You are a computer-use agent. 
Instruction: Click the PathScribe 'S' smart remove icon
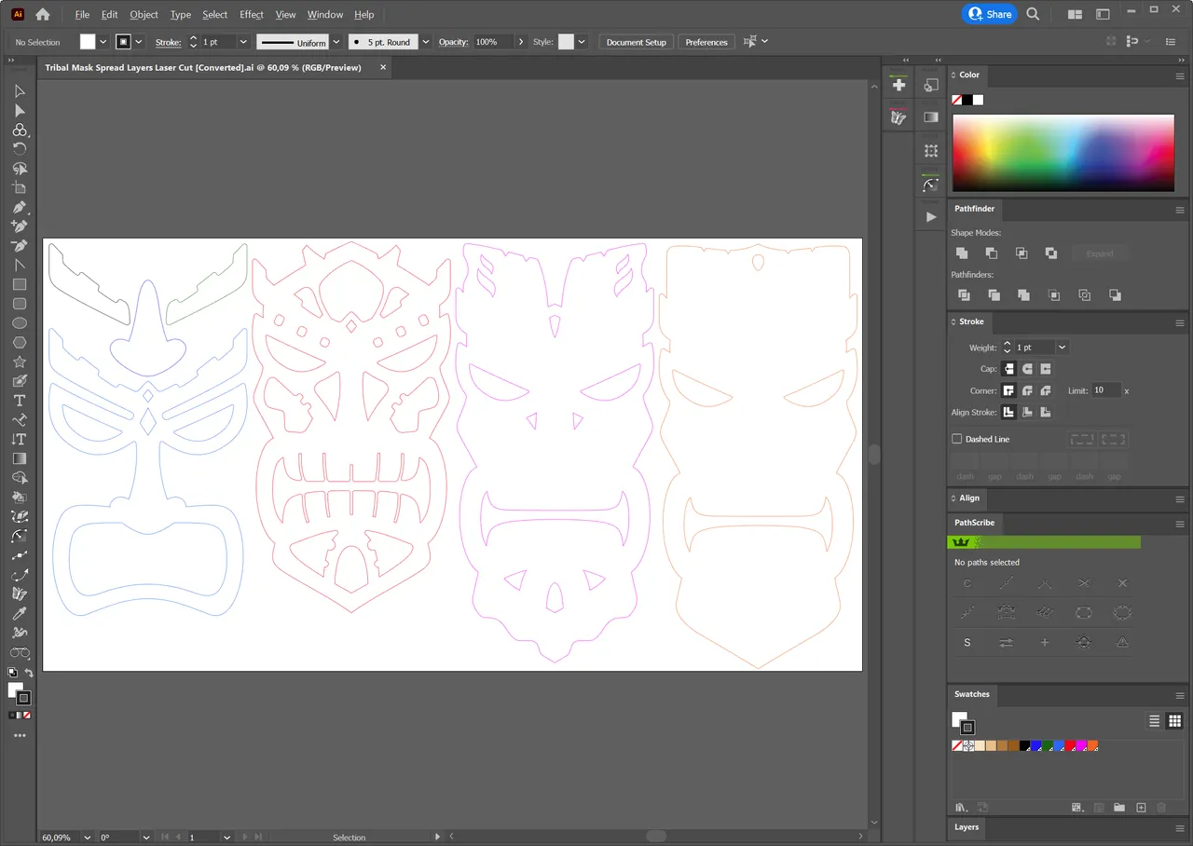(967, 643)
